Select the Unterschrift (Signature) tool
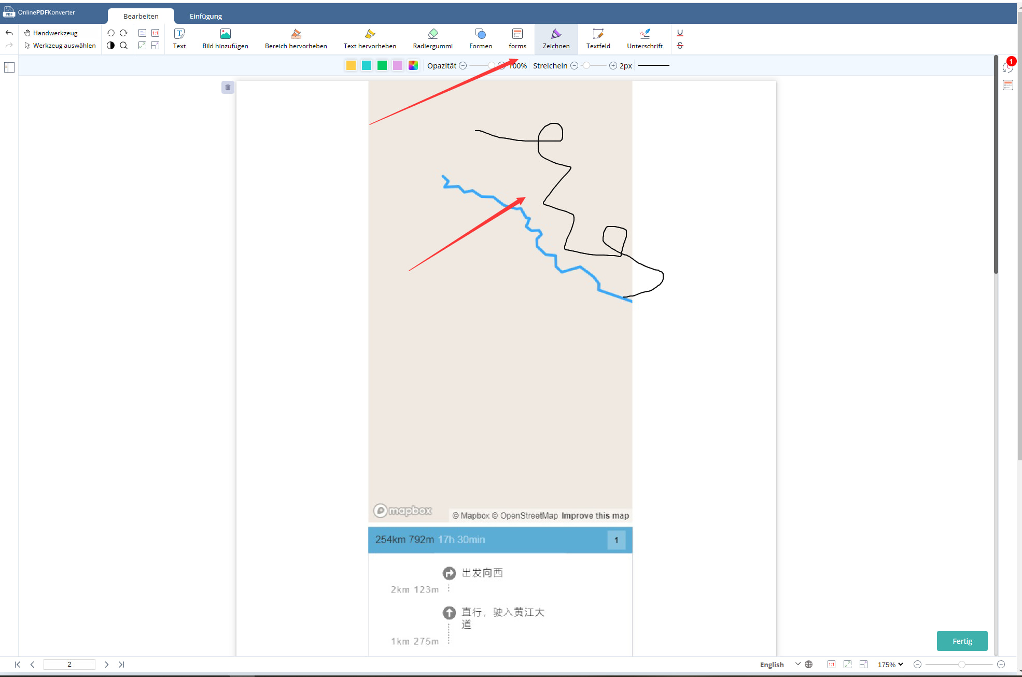This screenshot has height=677, width=1022. pos(644,38)
